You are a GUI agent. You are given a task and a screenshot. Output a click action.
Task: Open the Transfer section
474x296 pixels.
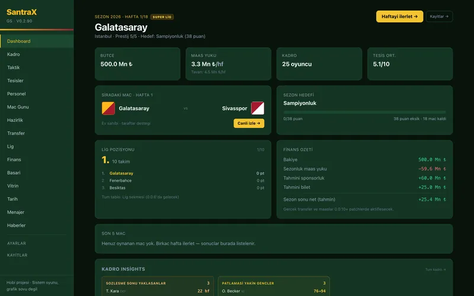coord(37,133)
